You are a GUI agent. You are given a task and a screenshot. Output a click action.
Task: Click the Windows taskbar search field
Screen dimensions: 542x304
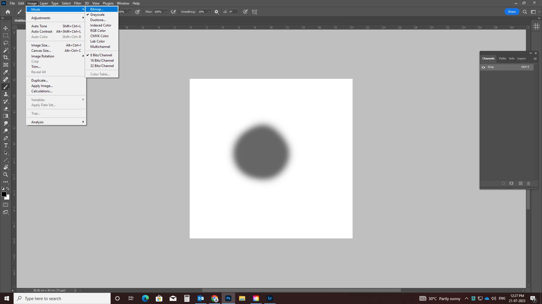[x=62, y=298]
